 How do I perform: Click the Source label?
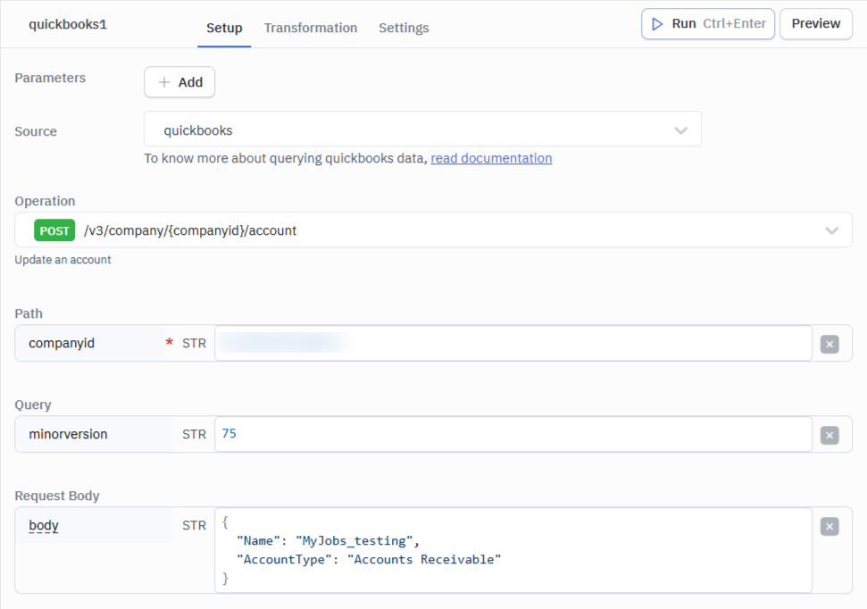(x=36, y=131)
